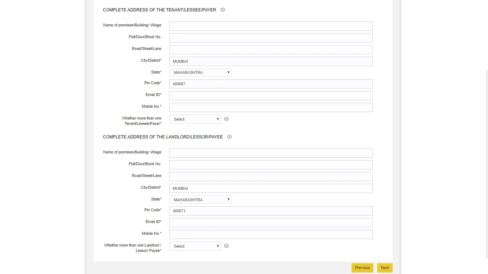Focus the landlord Mobile No. field

tap(271, 234)
